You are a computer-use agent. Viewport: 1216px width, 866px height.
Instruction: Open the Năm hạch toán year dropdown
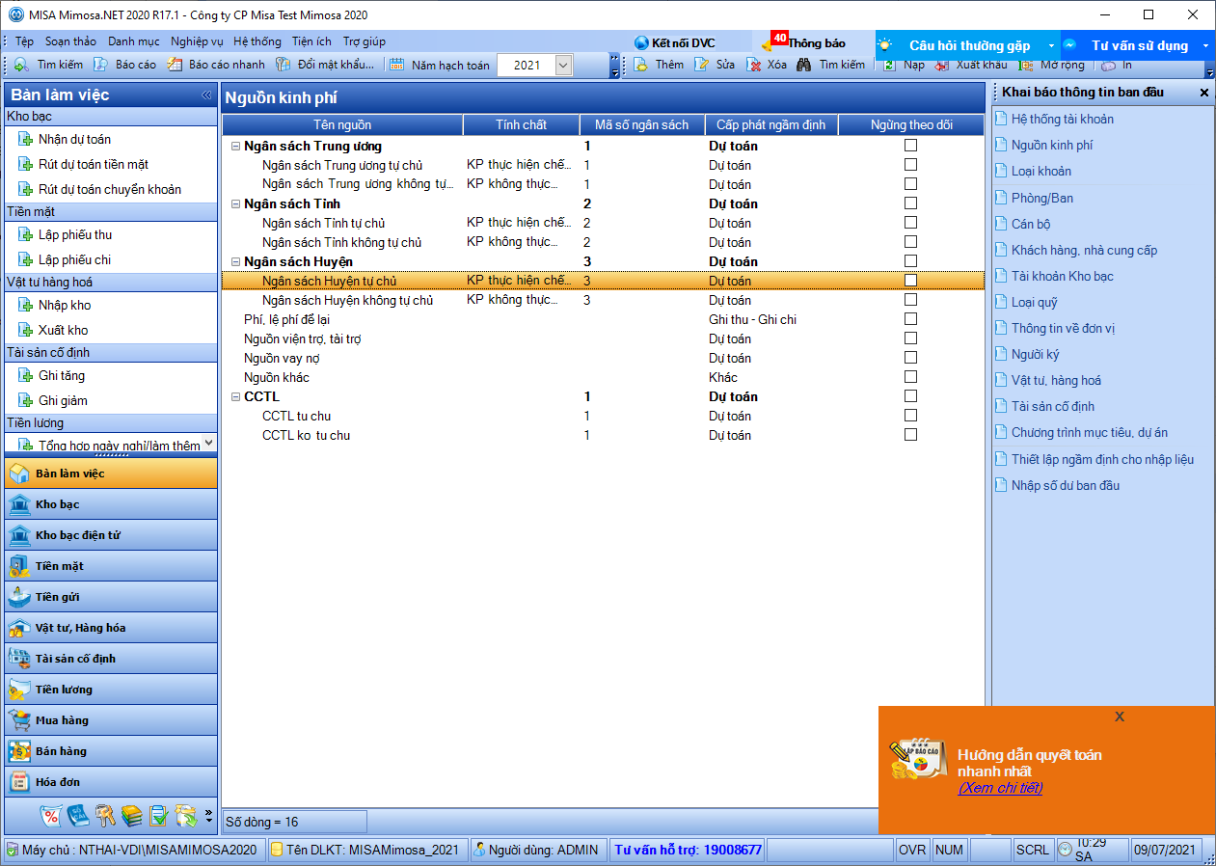[564, 66]
